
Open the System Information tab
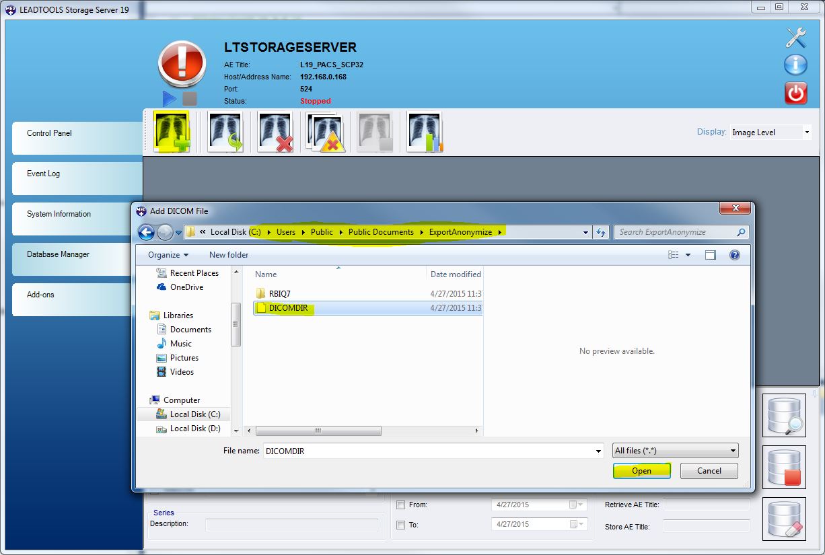coord(77,219)
